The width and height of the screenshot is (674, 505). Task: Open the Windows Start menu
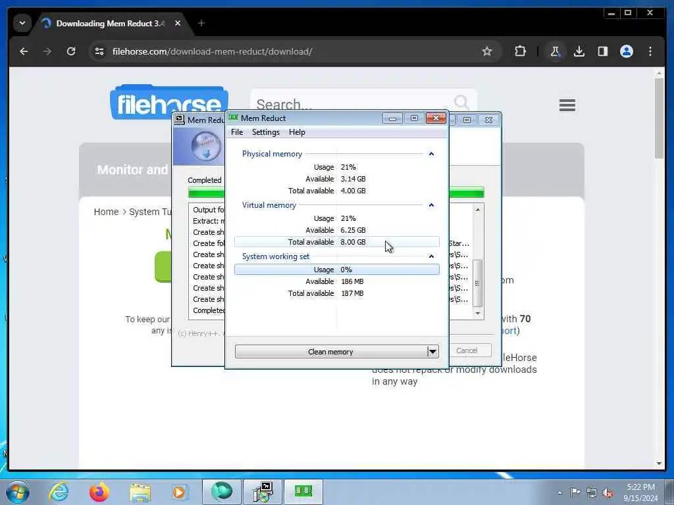[18, 492]
